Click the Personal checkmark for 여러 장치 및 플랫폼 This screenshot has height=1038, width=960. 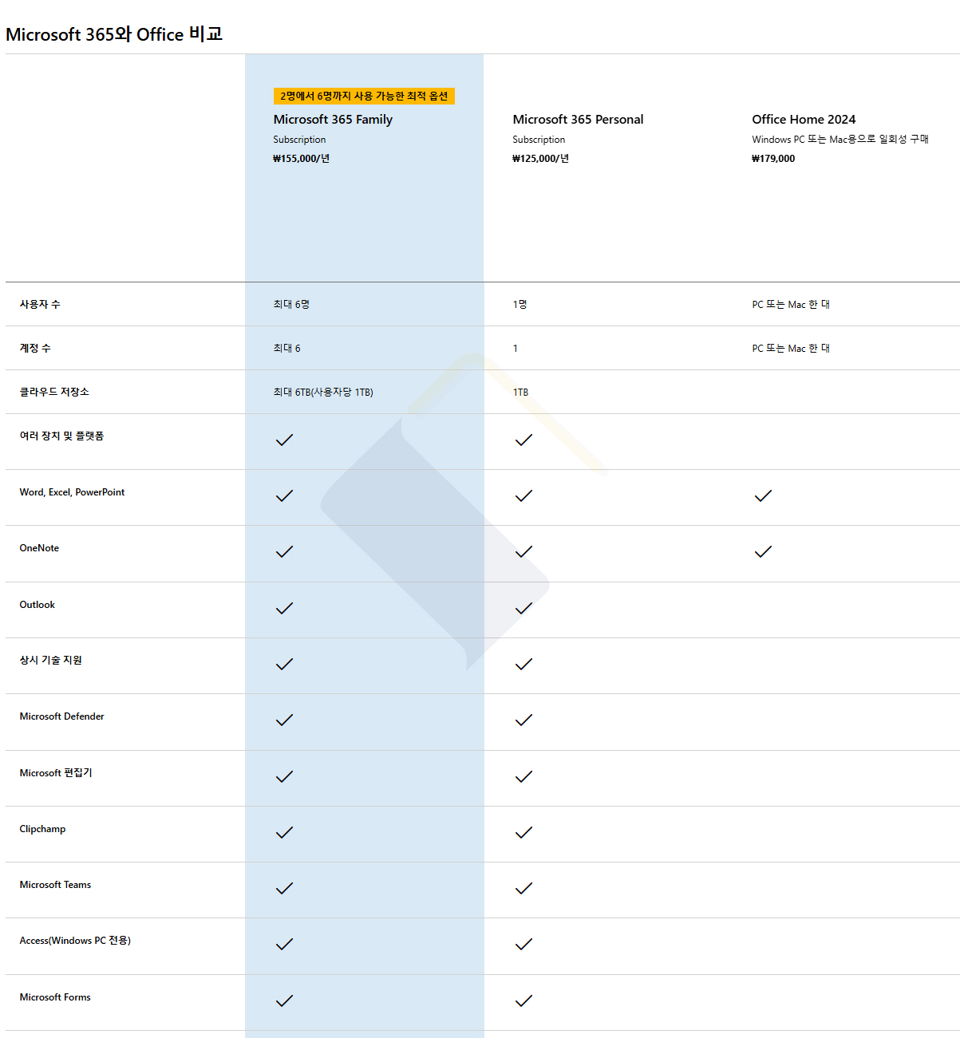(523, 440)
